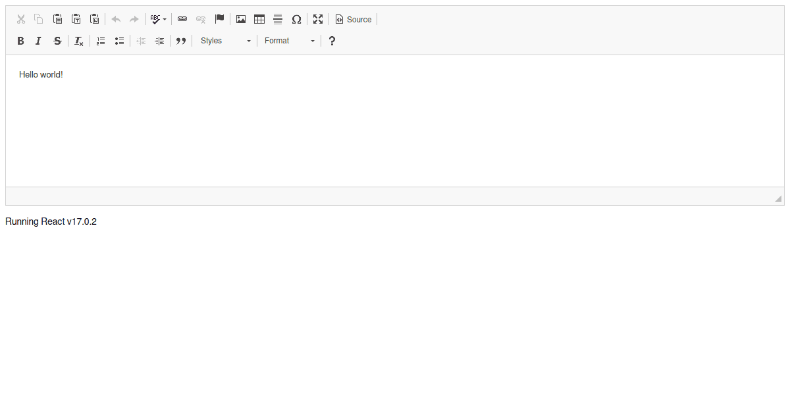Maximize the editor view
The width and height of the screenshot is (790, 414).
click(x=318, y=19)
